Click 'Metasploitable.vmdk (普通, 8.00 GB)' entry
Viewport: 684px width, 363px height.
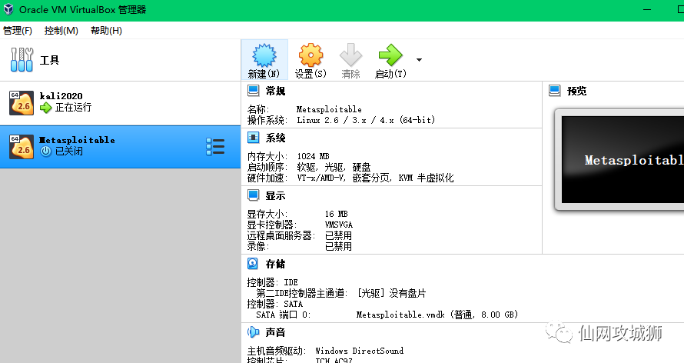pyautogui.click(x=437, y=315)
